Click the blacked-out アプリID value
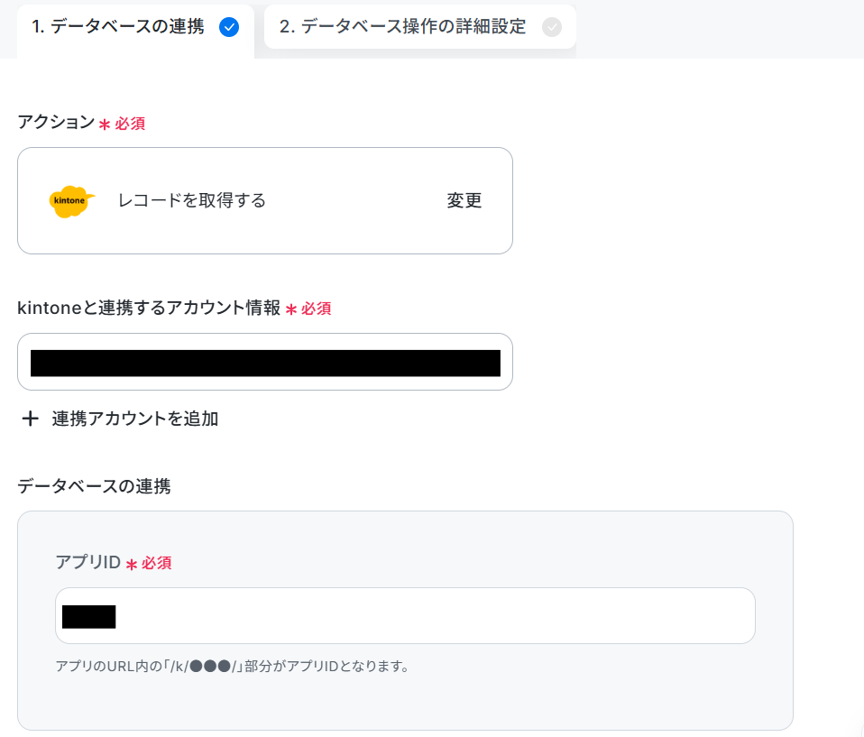 coord(88,617)
